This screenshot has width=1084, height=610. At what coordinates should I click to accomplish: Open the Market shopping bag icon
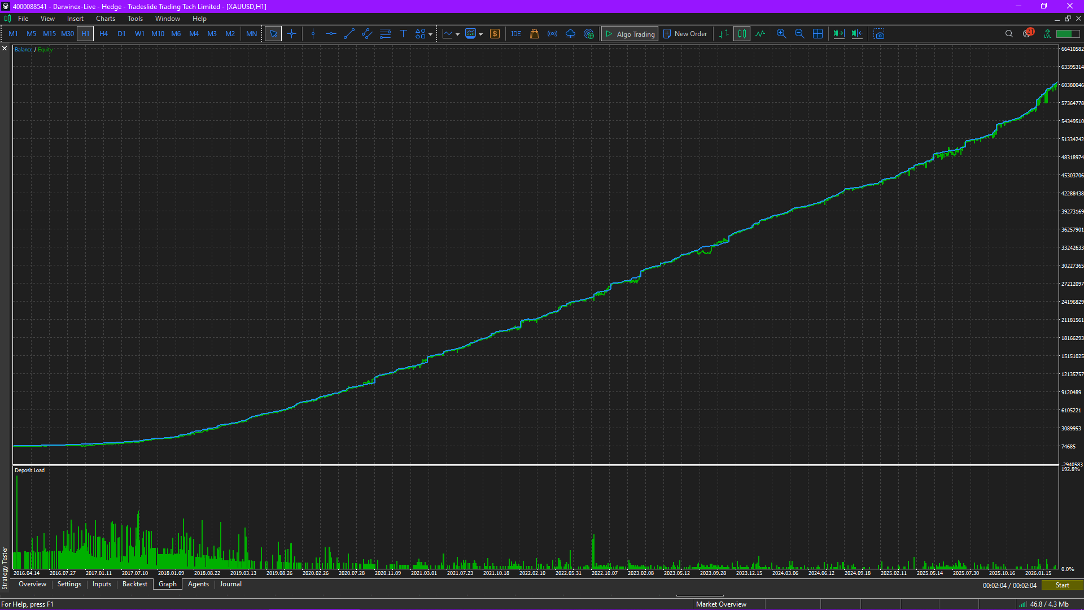(x=534, y=34)
